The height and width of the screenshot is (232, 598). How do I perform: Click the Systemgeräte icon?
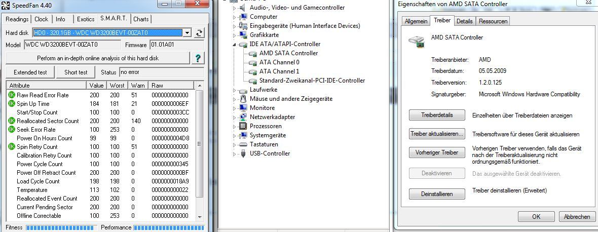tap(243, 135)
